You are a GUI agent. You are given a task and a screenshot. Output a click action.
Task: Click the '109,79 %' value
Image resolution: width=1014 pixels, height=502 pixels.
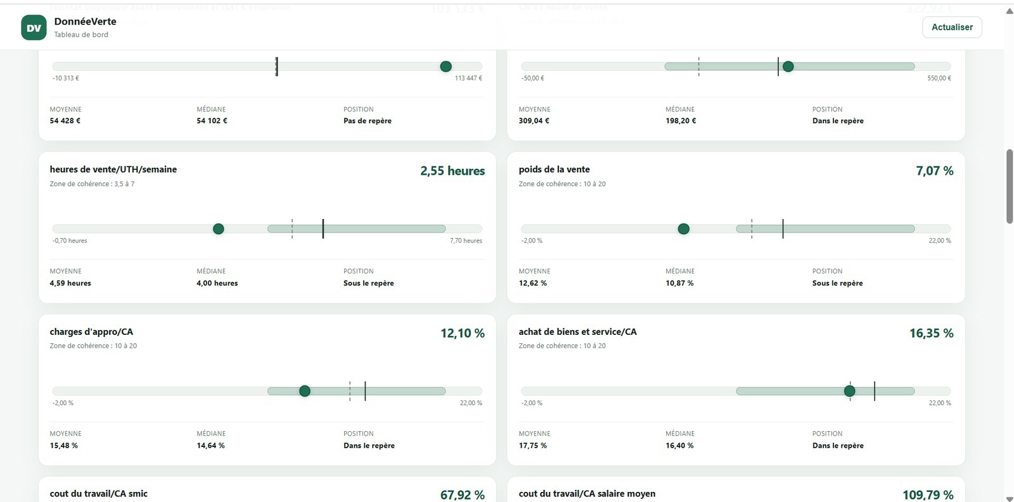pos(928,495)
